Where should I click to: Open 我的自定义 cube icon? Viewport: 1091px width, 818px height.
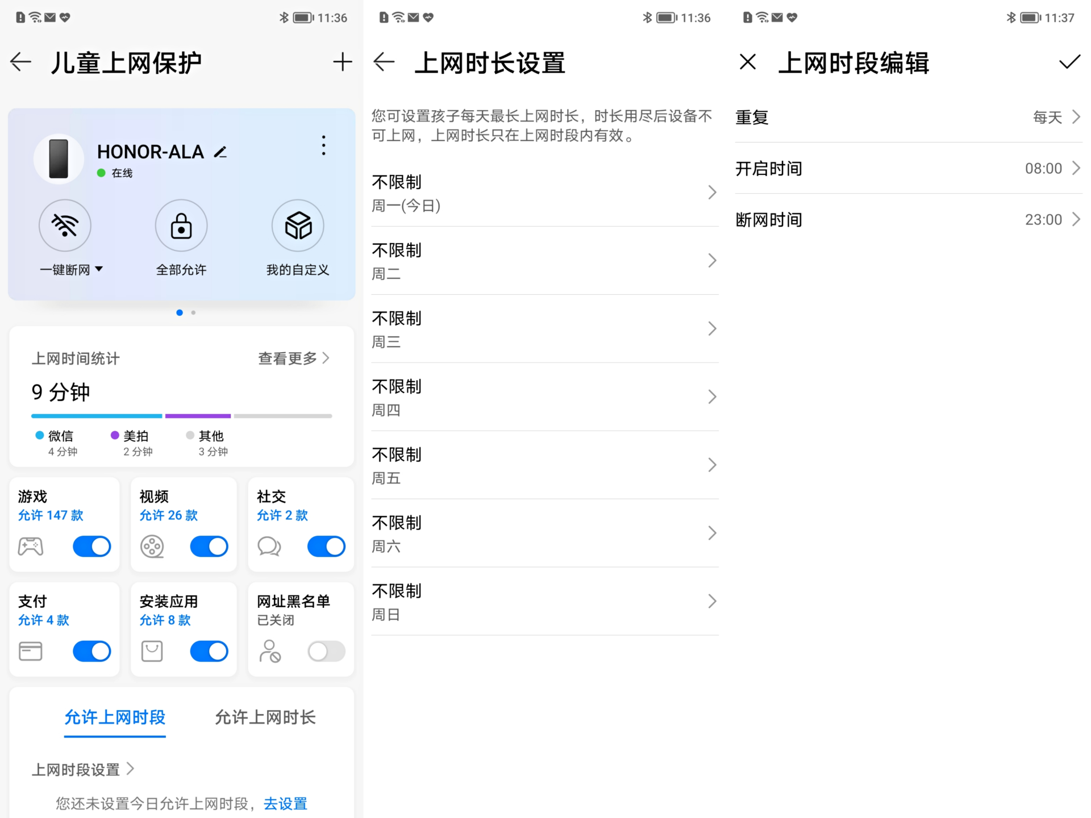click(x=298, y=226)
